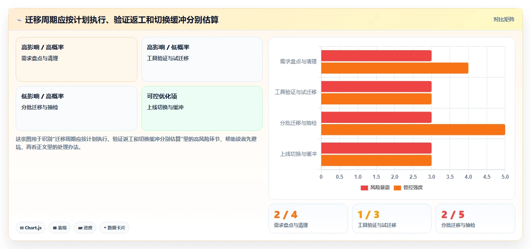Click the red 工具验证与试迁移 risk bar
Image resolution: width=531 pixels, height=249 pixels.
pyautogui.click(x=376, y=86)
